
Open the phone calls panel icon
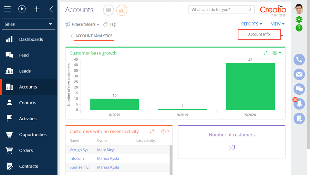tap(299, 60)
